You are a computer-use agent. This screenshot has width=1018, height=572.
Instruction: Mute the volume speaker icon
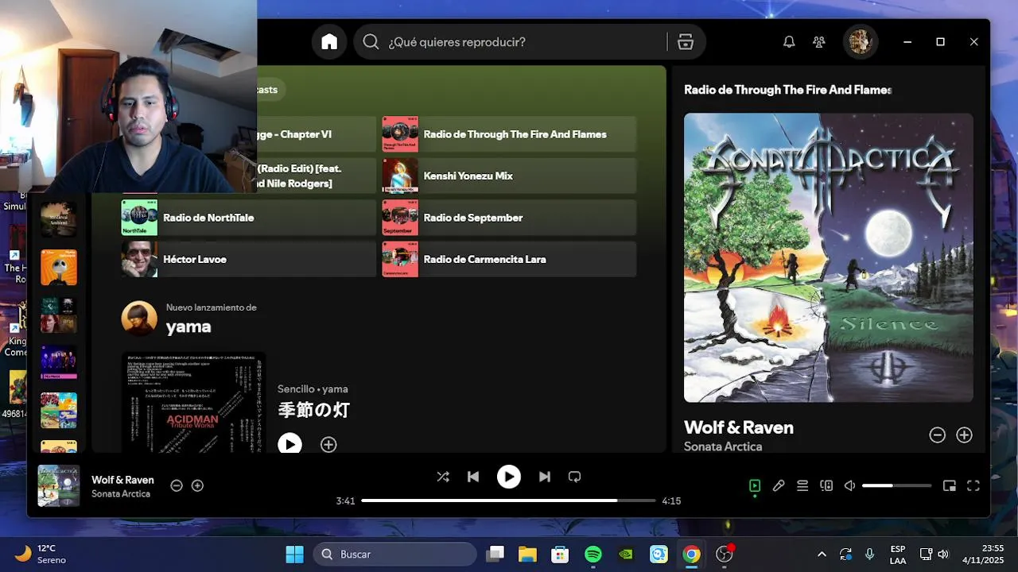[x=849, y=485]
